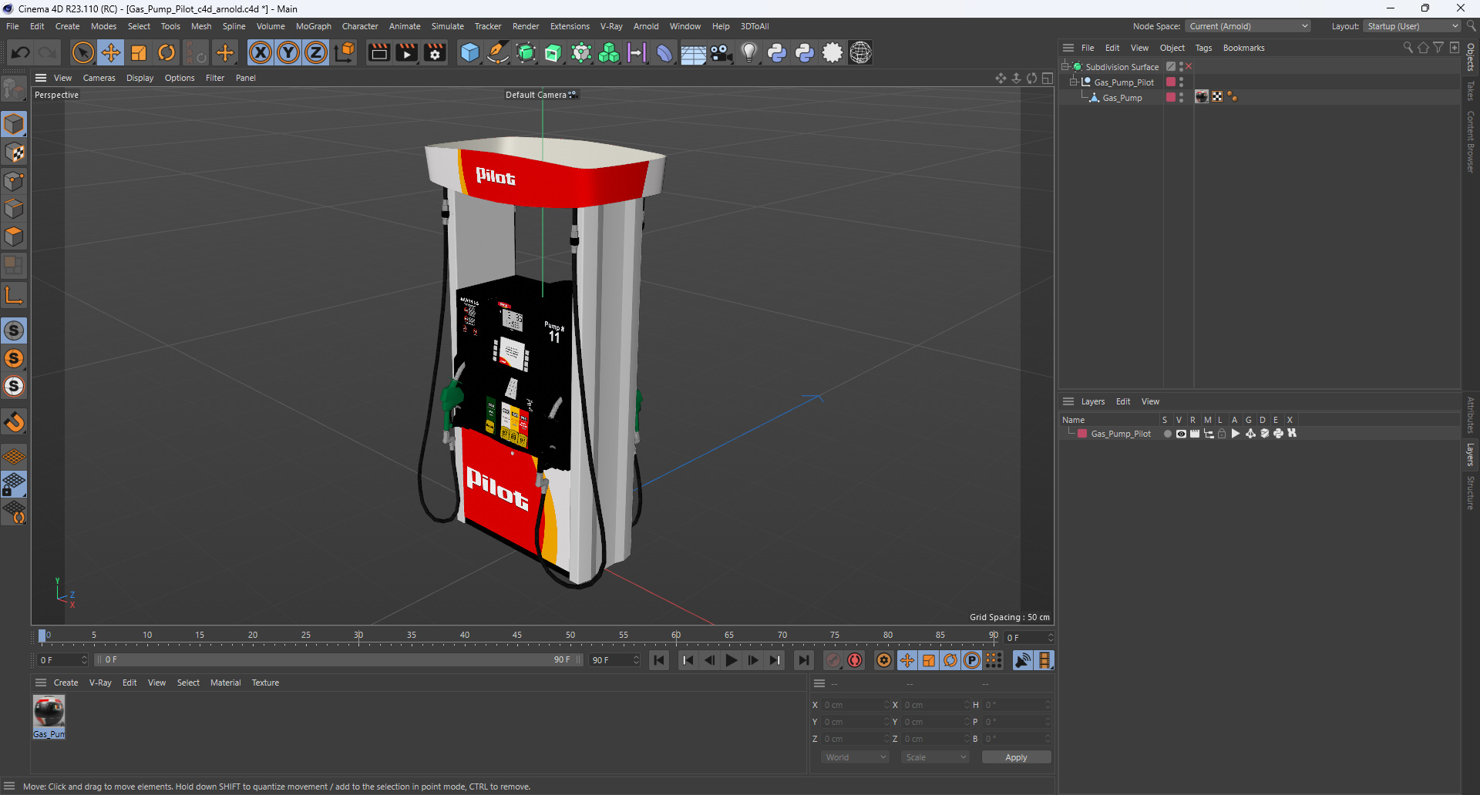
Task: Open the Simulate menu
Action: (447, 26)
